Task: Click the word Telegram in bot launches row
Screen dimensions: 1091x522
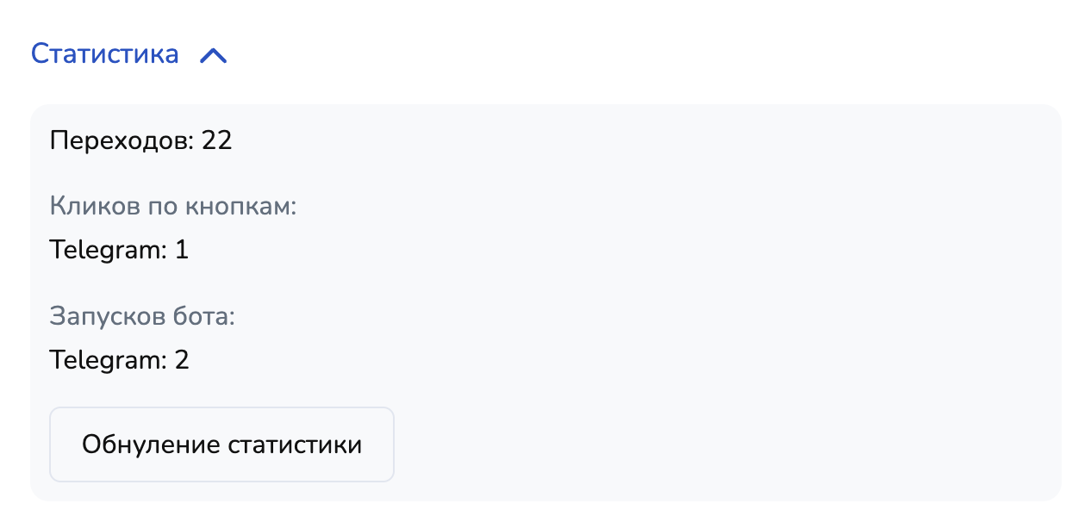Action: [x=107, y=360]
